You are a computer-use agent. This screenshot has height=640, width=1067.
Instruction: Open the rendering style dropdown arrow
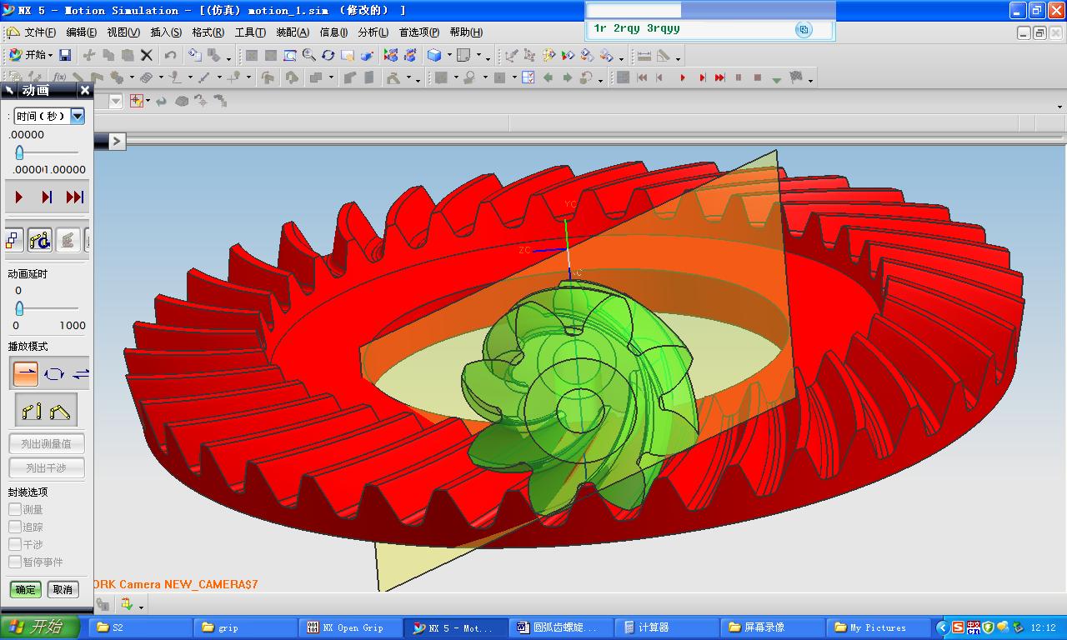point(449,55)
